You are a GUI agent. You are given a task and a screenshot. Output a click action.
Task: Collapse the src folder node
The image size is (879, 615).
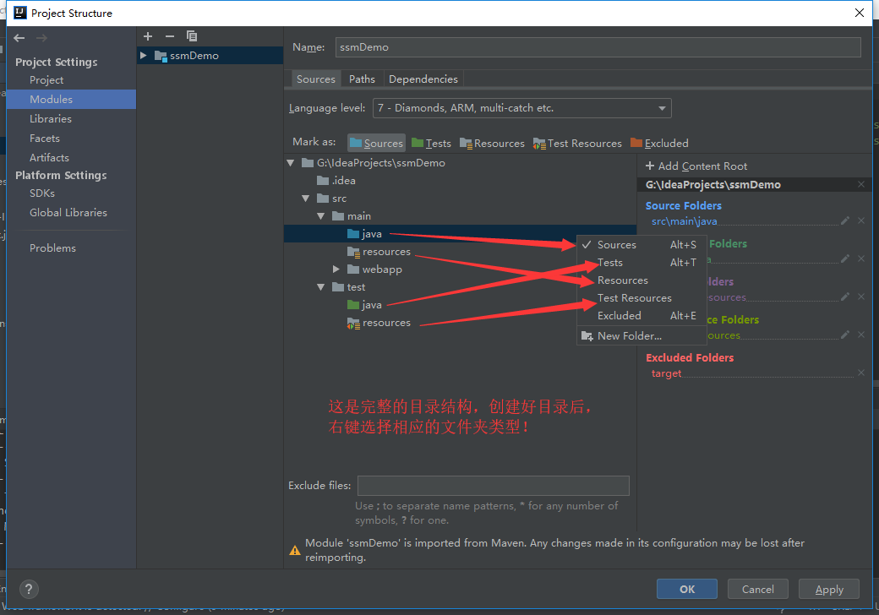tap(305, 199)
